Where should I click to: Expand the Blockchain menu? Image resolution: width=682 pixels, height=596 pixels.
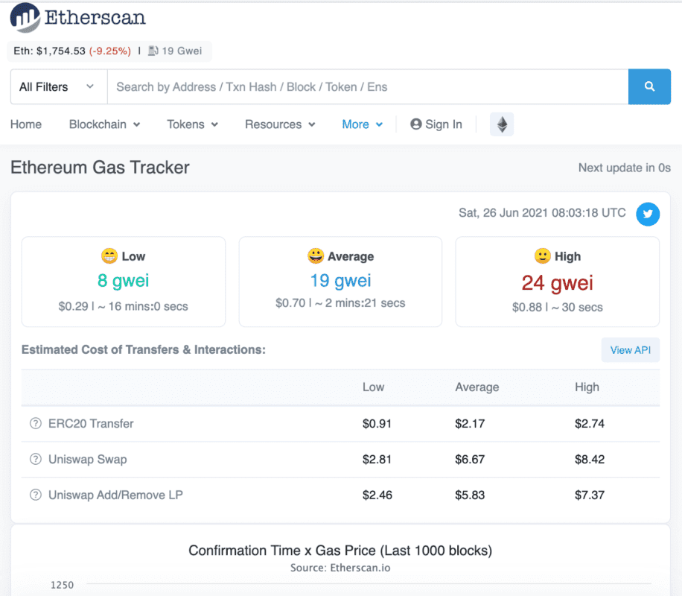104,124
